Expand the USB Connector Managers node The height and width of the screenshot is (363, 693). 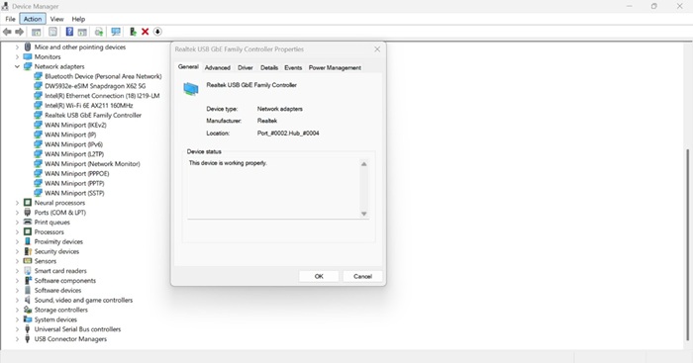tap(17, 339)
